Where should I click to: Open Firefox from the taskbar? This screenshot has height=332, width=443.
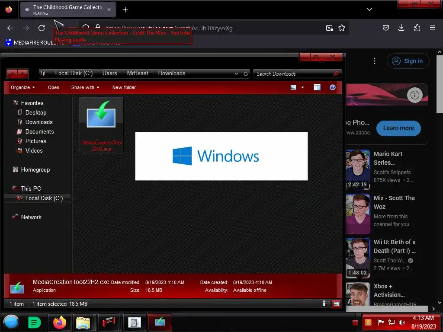60,322
